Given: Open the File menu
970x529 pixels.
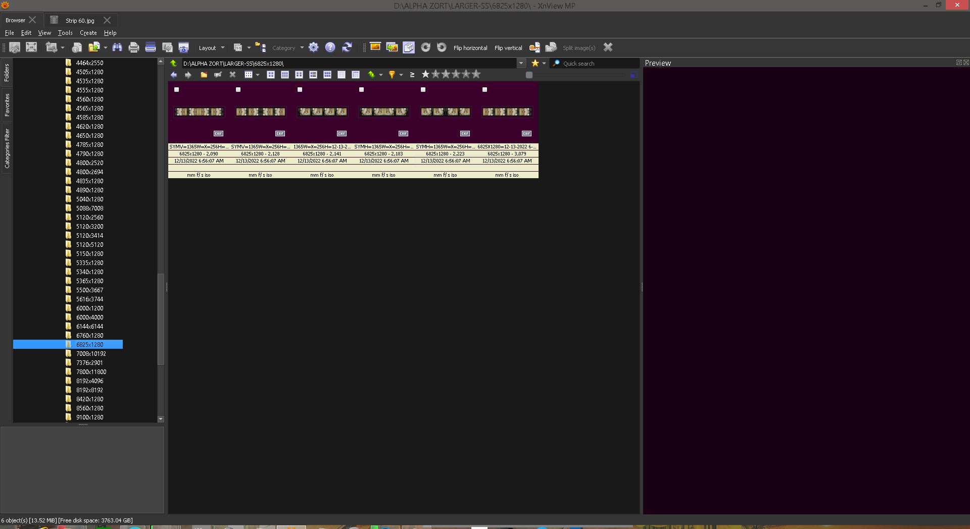Looking at the screenshot, I should [9, 33].
